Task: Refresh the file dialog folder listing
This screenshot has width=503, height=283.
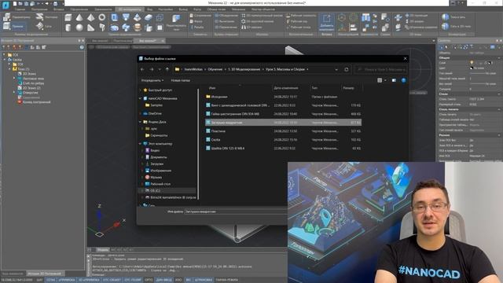Action: [347, 69]
